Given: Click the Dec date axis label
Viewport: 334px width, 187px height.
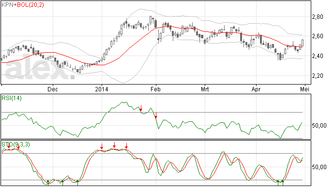Looking at the screenshot, I should click(x=53, y=89).
